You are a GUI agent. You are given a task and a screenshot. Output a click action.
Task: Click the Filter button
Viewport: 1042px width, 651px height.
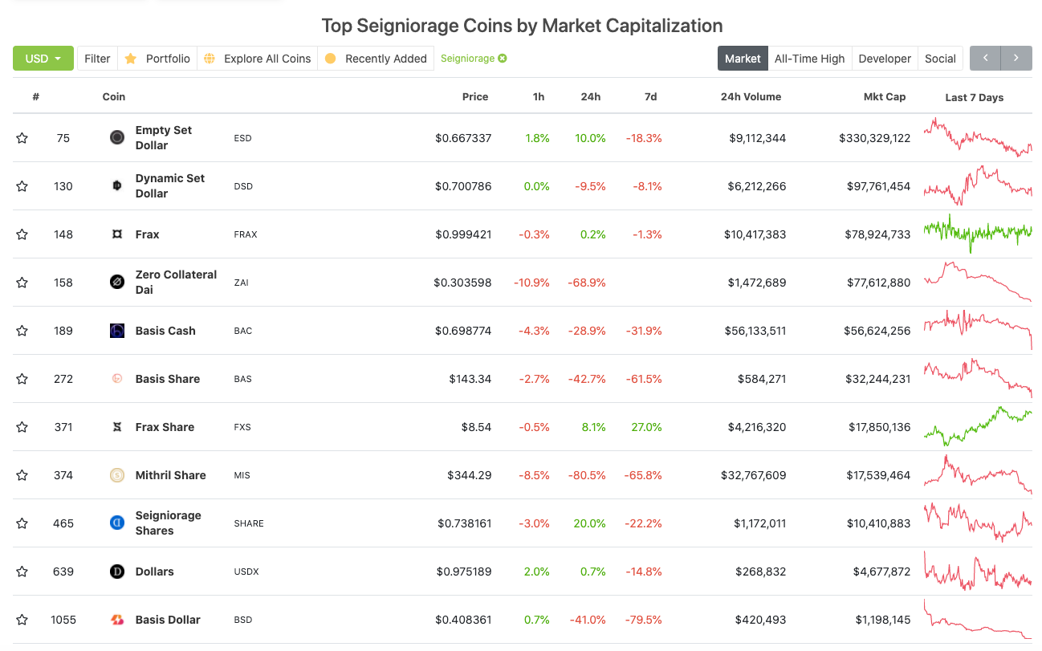(97, 59)
